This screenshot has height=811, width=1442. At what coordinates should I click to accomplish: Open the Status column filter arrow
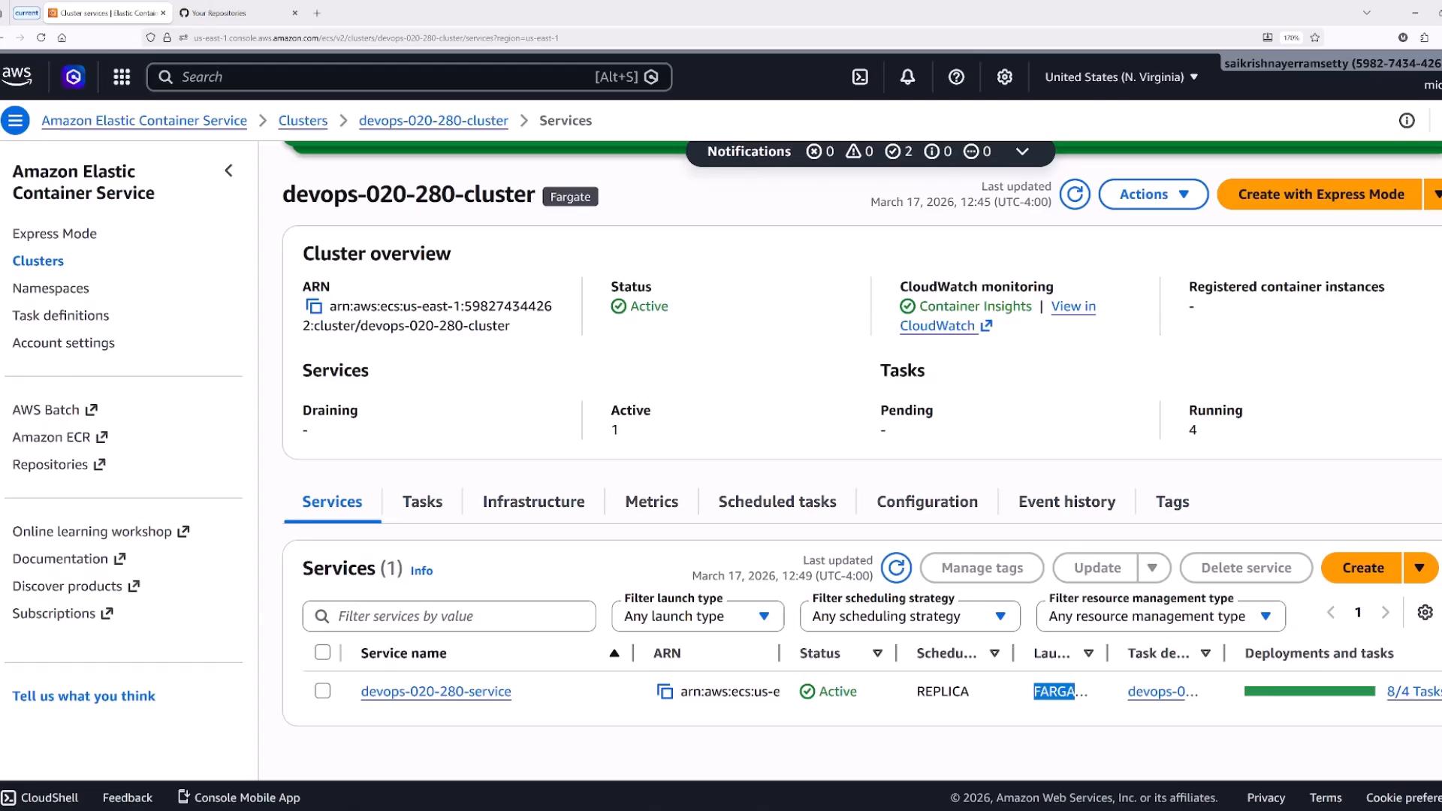[877, 653]
